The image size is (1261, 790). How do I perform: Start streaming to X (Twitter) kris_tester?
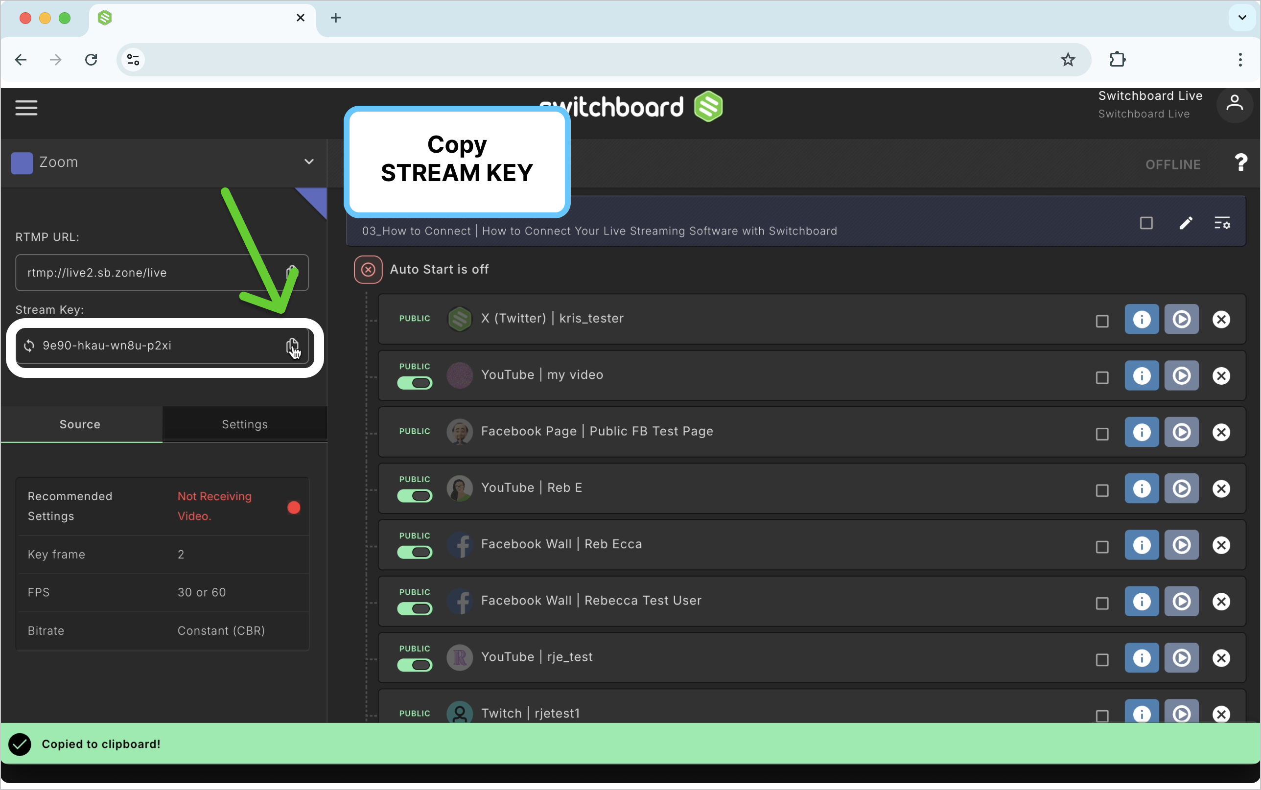tap(1181, 319)
